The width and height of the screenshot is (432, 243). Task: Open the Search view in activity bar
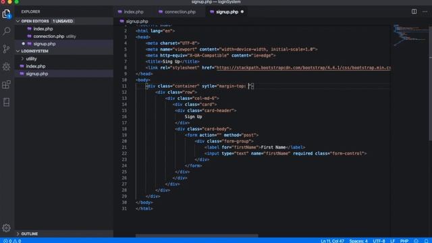tap(6, 31)
